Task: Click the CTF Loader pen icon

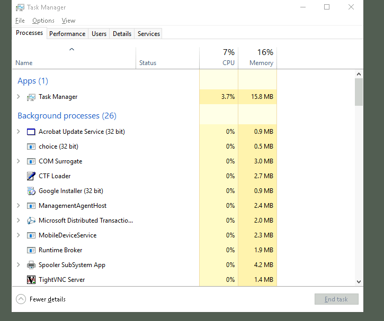Action: pos(31,176)
